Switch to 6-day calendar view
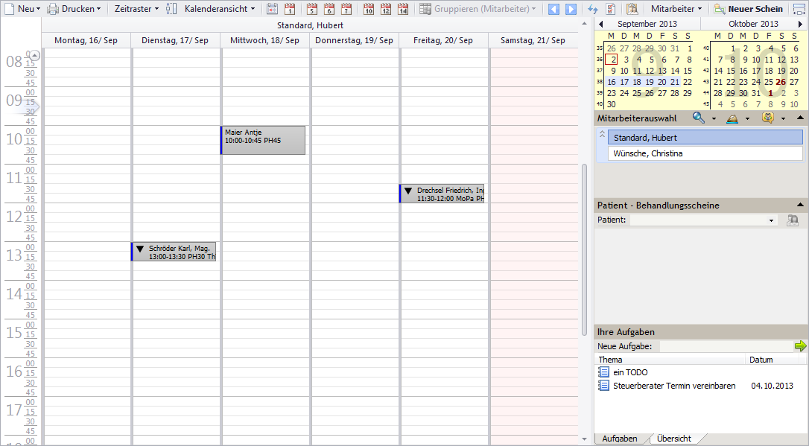Screen dimensions: 809x446 click(x=329, y=9)
